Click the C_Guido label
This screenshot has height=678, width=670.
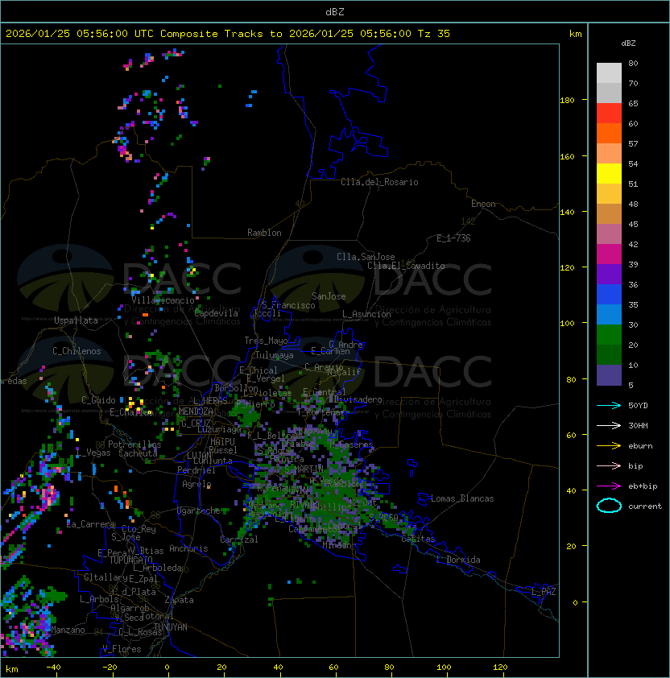(98, 400)
